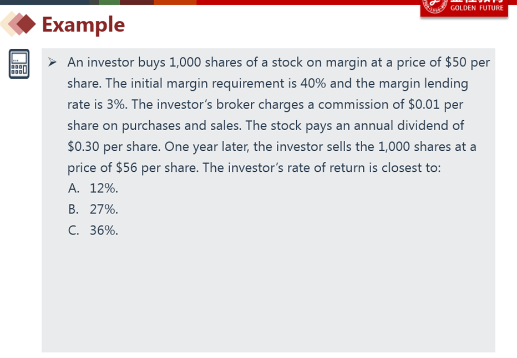Click the orange segment of the top color bar
The height and width of the screenshot is (358, 517).
175,2
